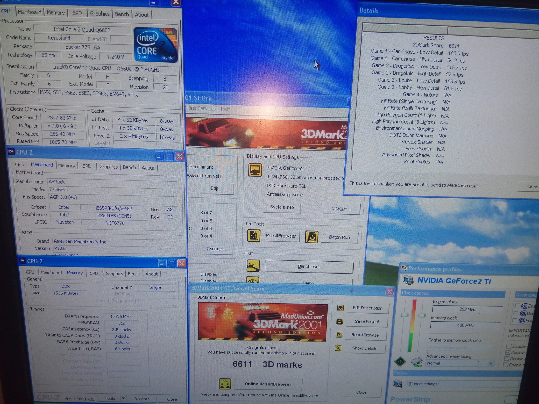Click the profile monitor flag icon in PowerStrip
The height and width of the screenshot is (404, 539).
(398, 384)
